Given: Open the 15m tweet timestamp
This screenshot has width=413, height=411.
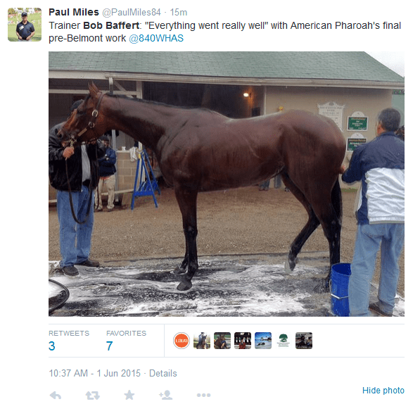Looking at the screenshot, I should click(x=178, y=13).
